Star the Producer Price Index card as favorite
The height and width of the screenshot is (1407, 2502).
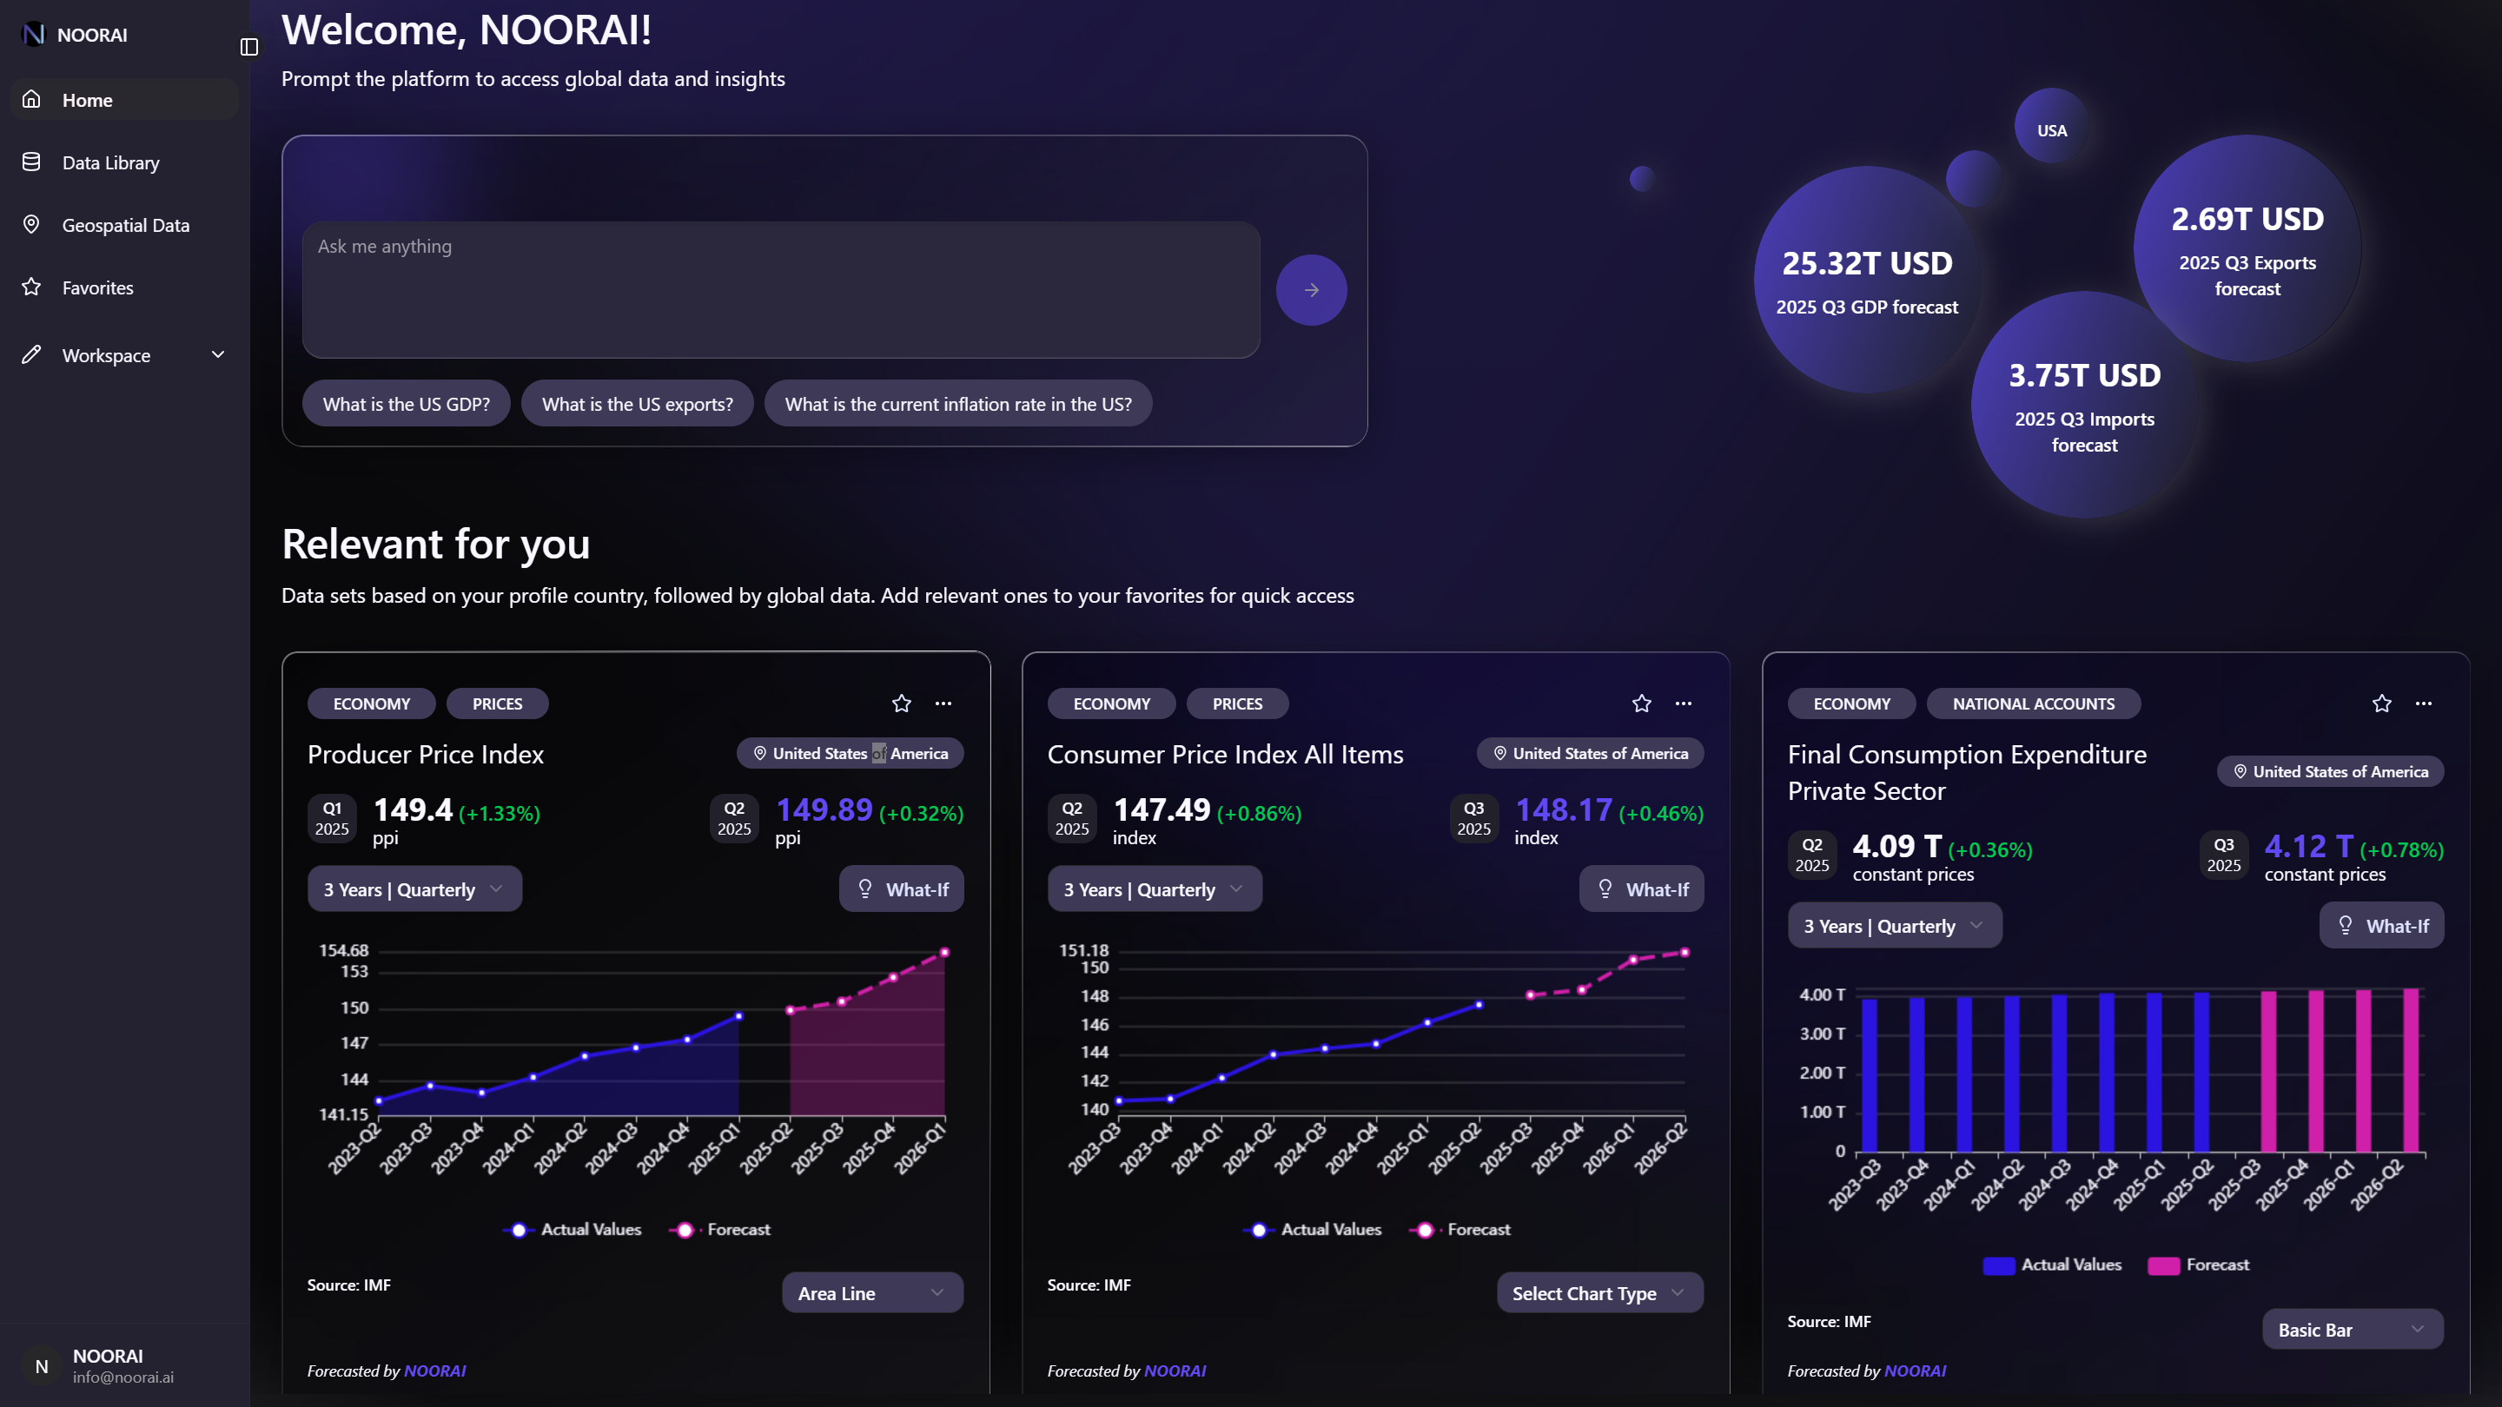pyautogui.click(x=902, y=703)
